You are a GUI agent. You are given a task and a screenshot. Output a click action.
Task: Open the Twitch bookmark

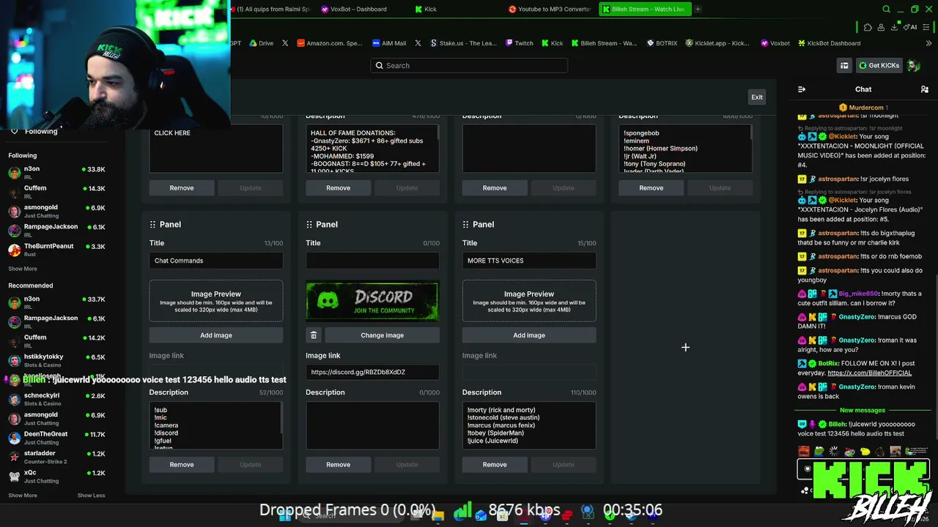tap(520, 43)
